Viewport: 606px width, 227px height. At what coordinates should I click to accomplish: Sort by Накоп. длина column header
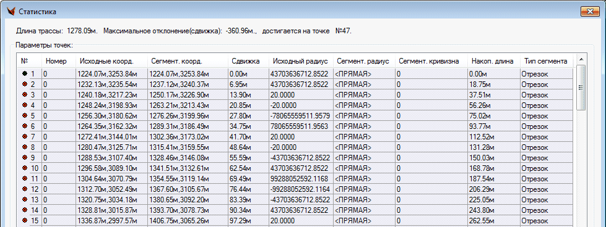(x=493, y=61)
